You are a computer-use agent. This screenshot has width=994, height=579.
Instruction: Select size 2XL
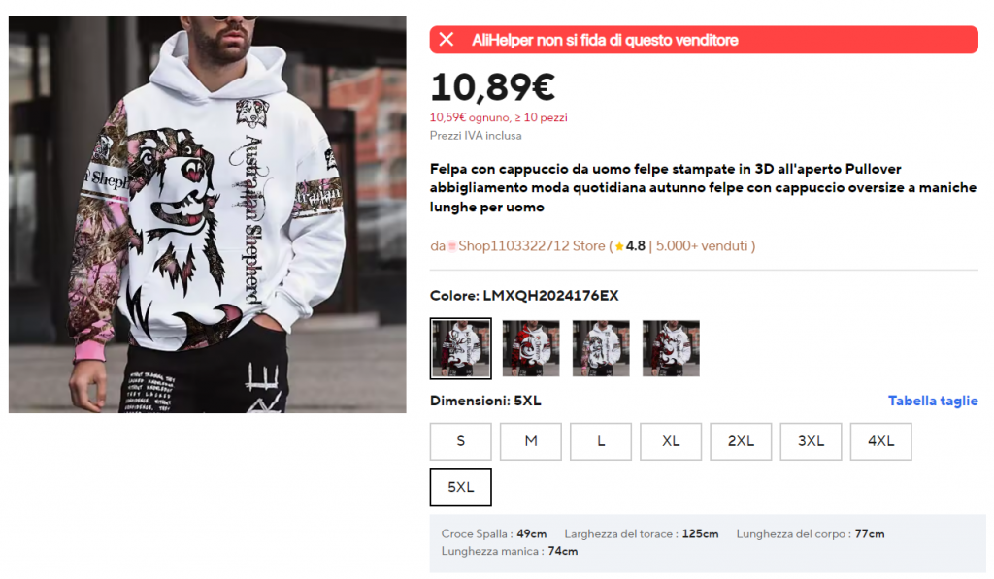click(x=741, y=441)
